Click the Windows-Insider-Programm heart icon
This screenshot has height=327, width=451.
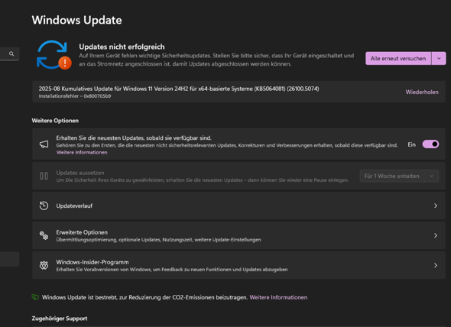click(x=44, y=265)
